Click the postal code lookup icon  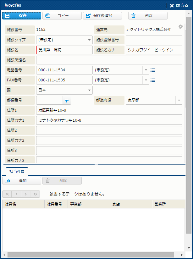click(67, 100)
